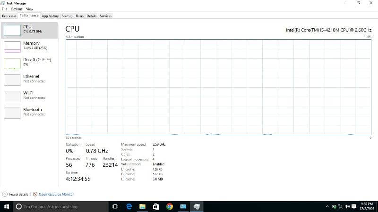Viewport: 378px width, 212px height.
Task: Collapse view with Fewer details
Action: [x=17, y=194]
